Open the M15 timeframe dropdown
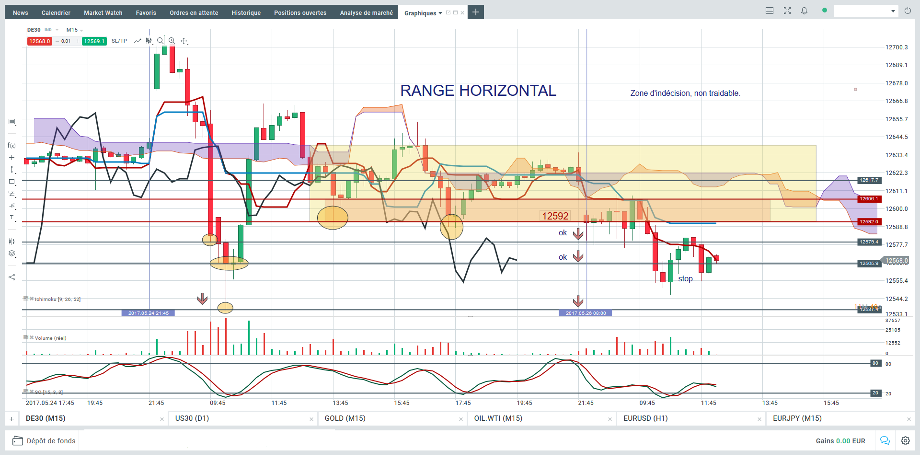This screenshot has height=473, width=920. point(81,30)
